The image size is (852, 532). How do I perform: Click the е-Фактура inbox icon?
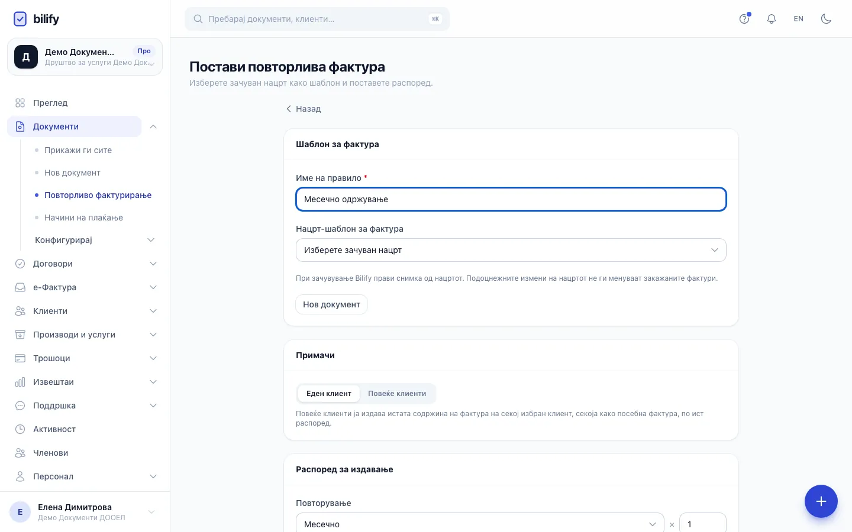(20, 287)
